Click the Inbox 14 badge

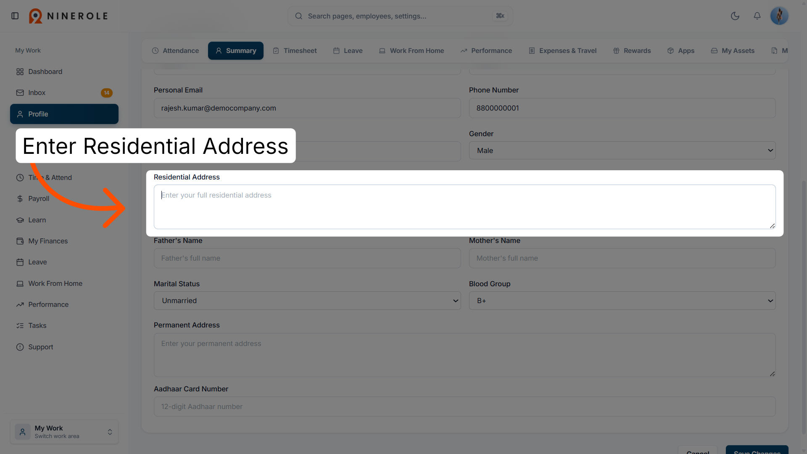(107, 93)
